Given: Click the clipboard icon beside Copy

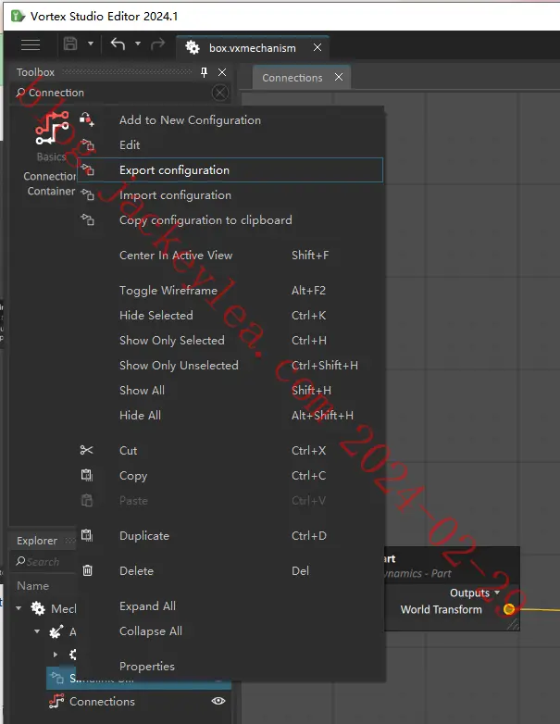Looking at the screenshot, I should point(87,475).
